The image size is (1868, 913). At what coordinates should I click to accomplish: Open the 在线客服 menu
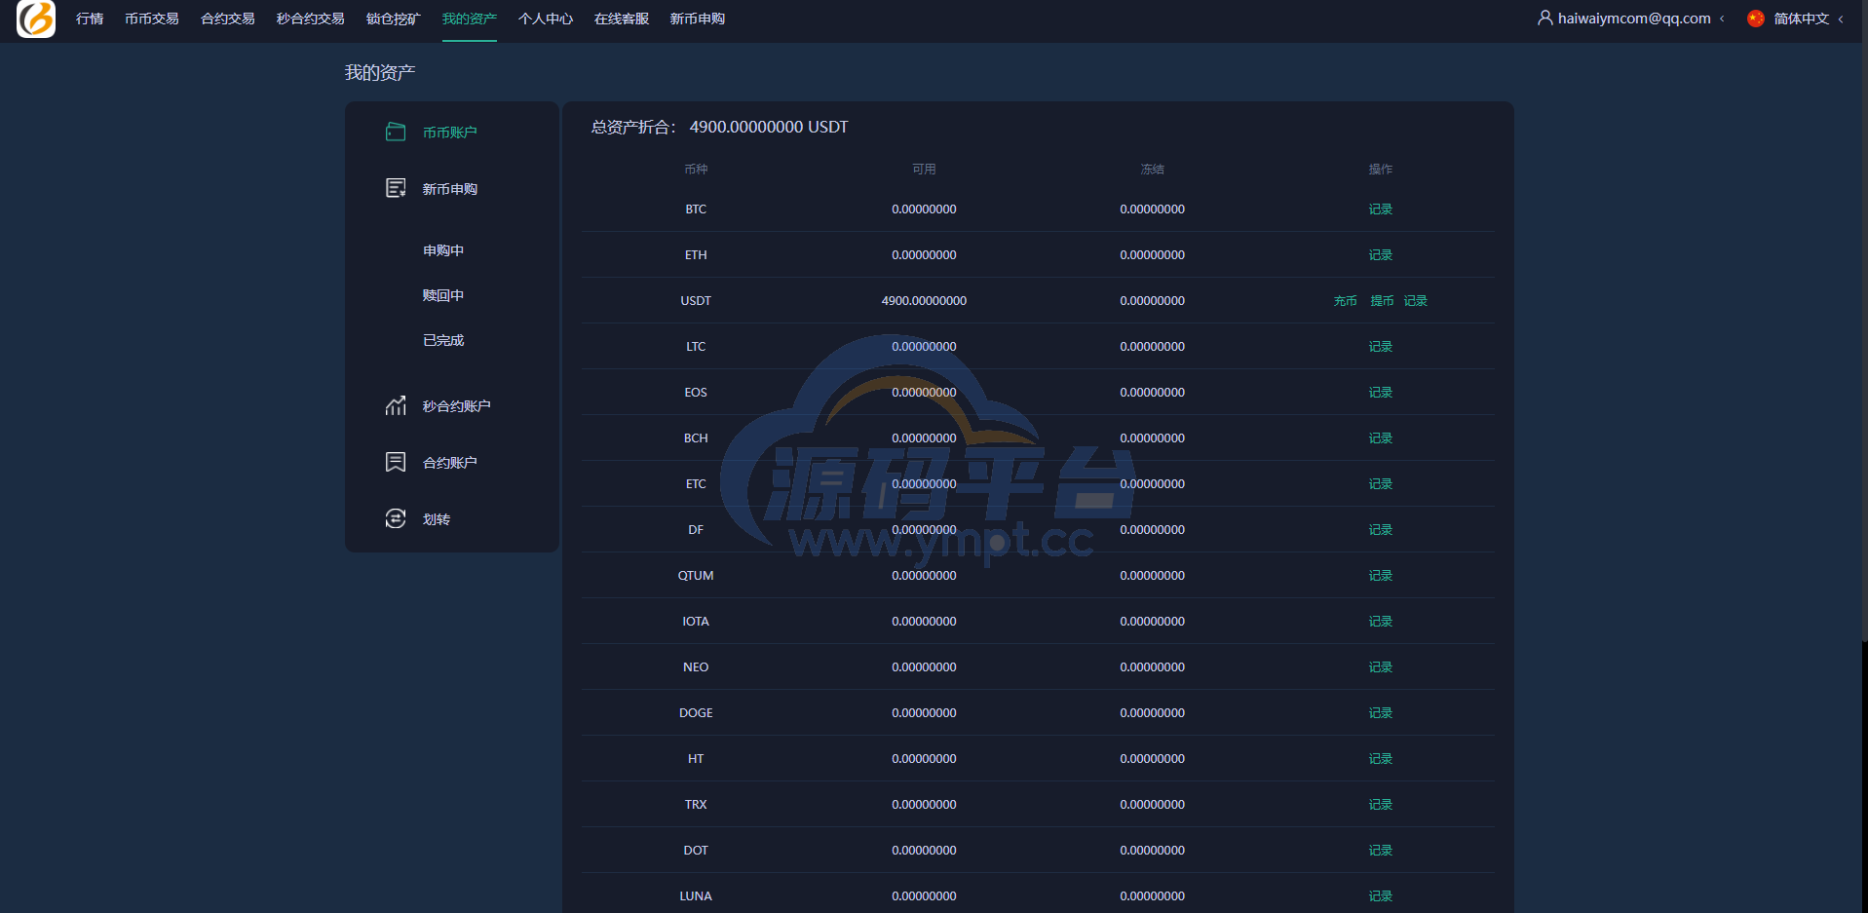pos(622,19)
